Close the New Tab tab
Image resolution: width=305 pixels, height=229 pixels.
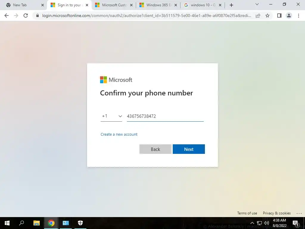tap(43, 5)
